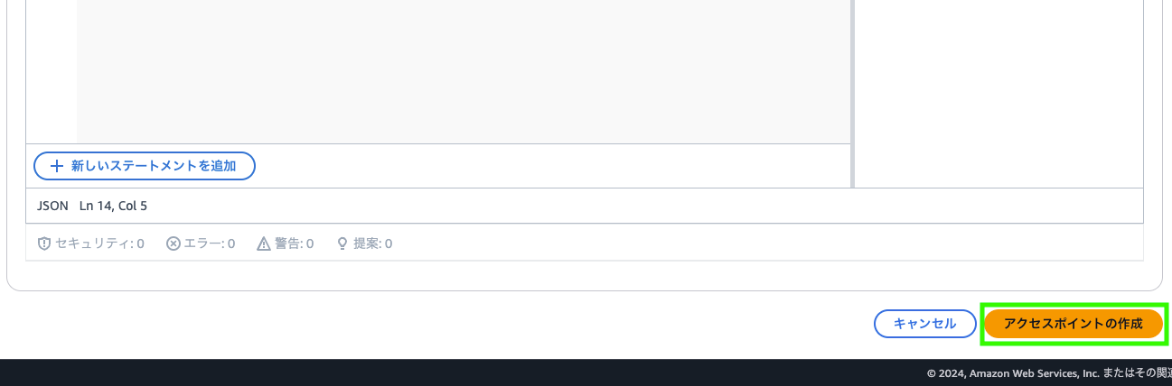The image size is (1172, 386).
Task: Open the エラー: 0 findings tab
Action: click(x=201, y=244)
